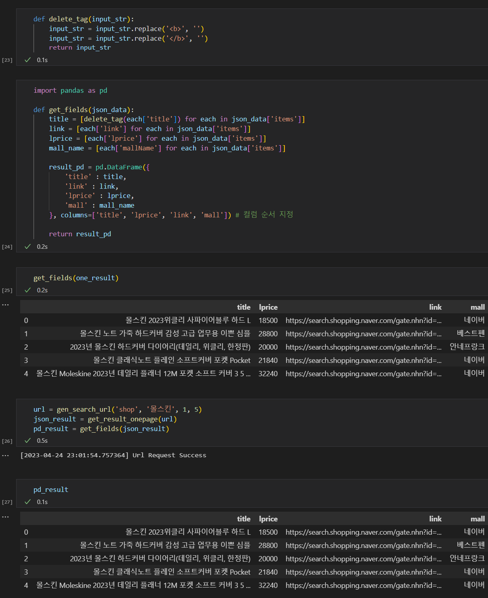Click the '# 컬럼 순서 지정' comment

coord(264,215)
